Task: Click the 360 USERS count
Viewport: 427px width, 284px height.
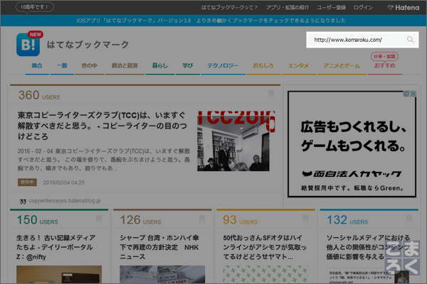Action: (39, 95)
